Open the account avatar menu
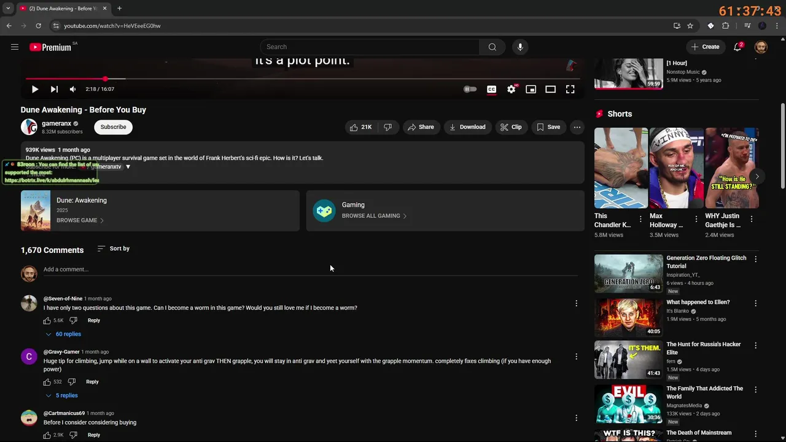Screen dimensions: 786x442 click(761, 47)
